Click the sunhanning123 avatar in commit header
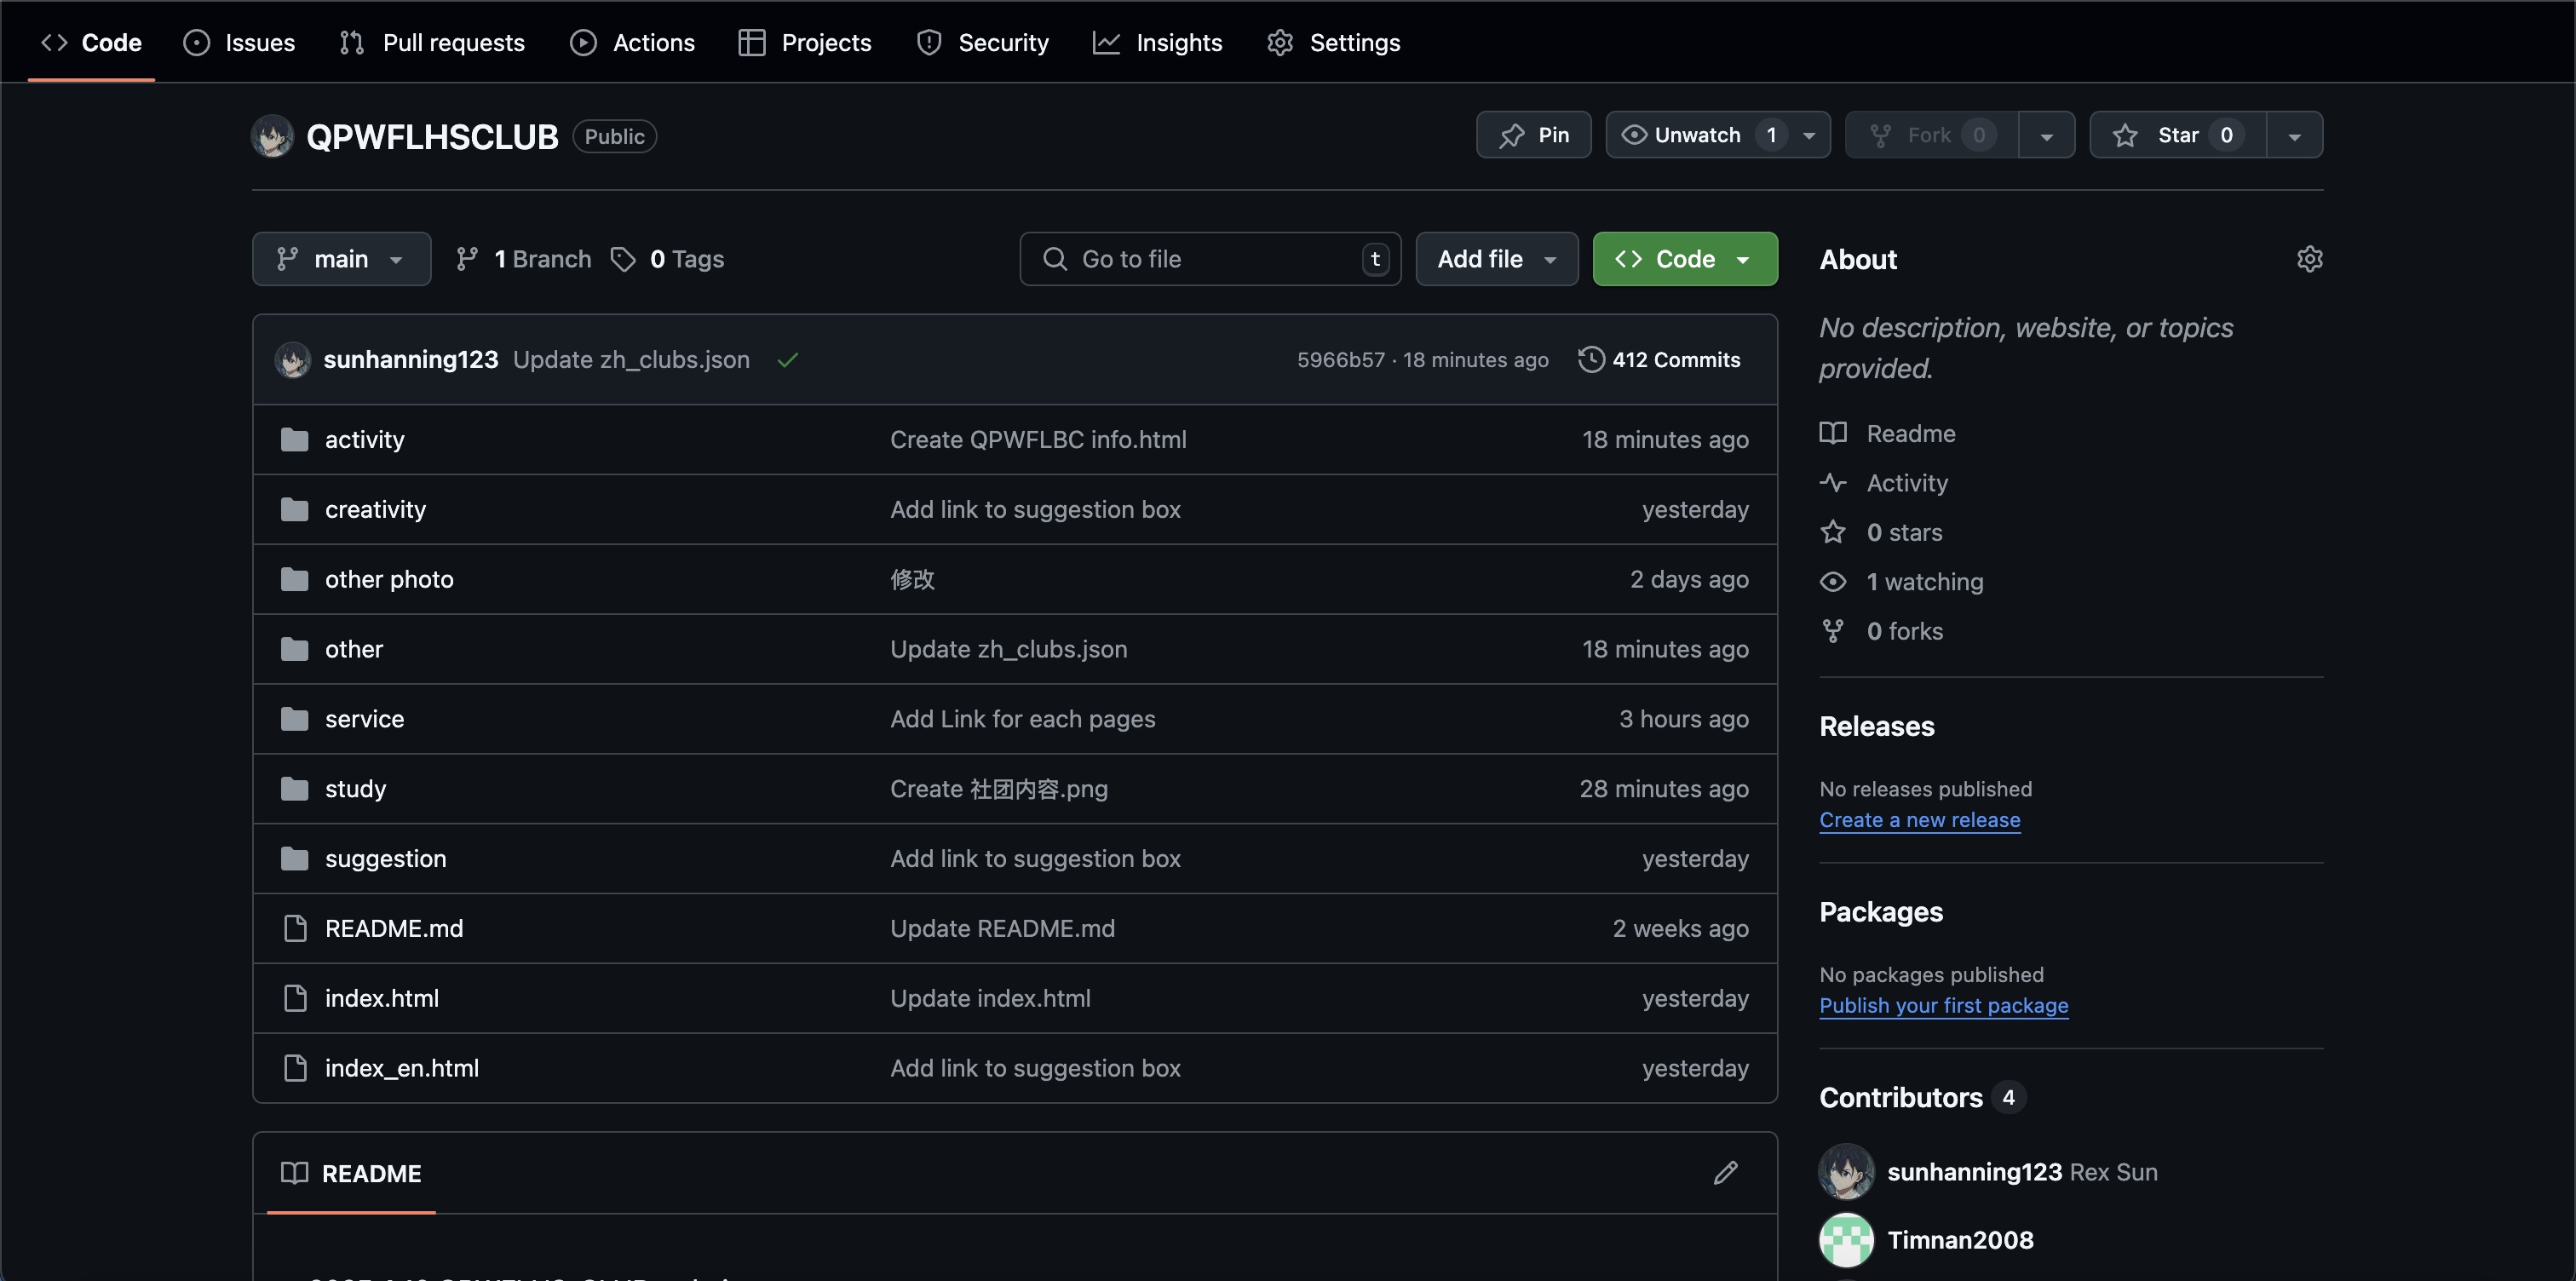Viewport: 2576px width, 1281px height. click(x=293, y=360)
